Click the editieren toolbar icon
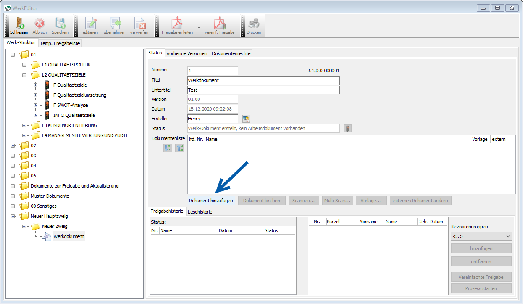523x304 pixels. [x=90, y=23]
